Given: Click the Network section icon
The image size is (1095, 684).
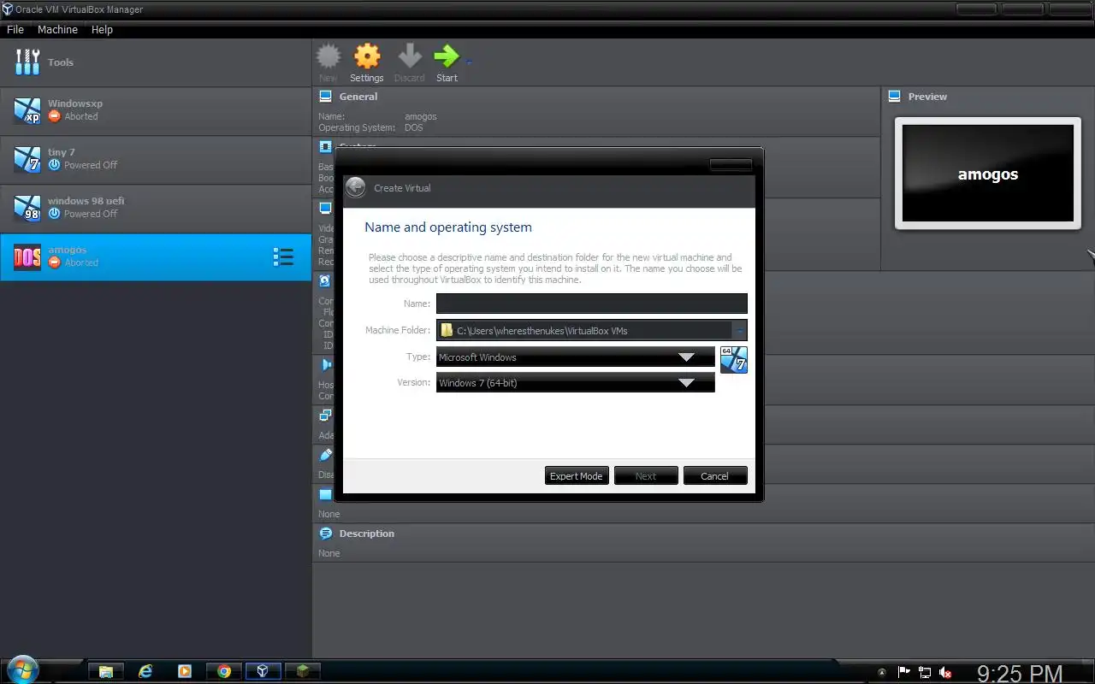Looking at the screenshot, I should click(x=325, y=416).
